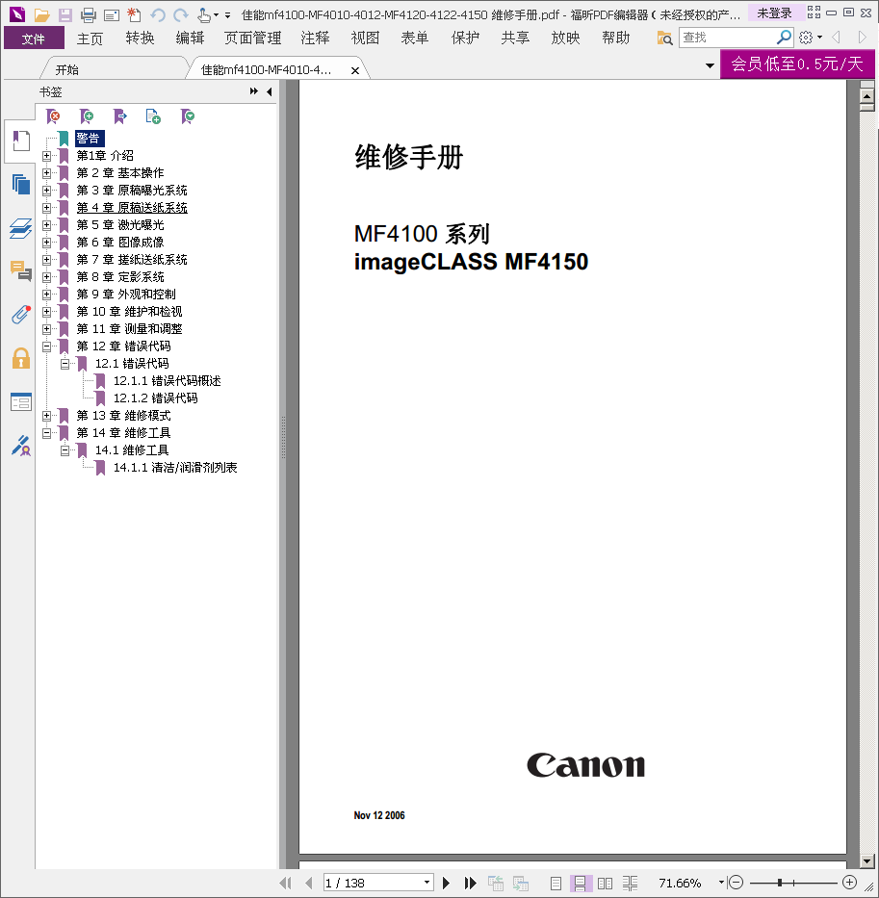
Task: Open the Pages thumbnails sidebar icon
Action: (x=20, y=184)
